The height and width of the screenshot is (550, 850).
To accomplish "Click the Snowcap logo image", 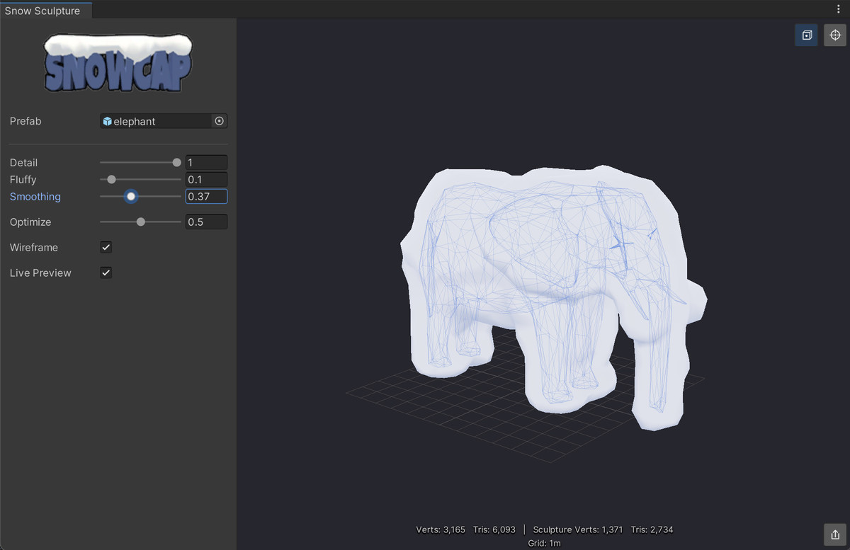I will click(x=118, y=62).
